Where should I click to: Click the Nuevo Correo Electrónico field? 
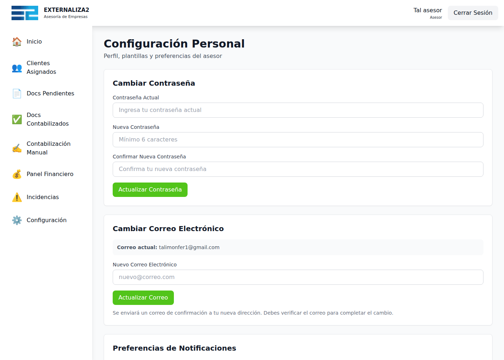click(298, 277)
